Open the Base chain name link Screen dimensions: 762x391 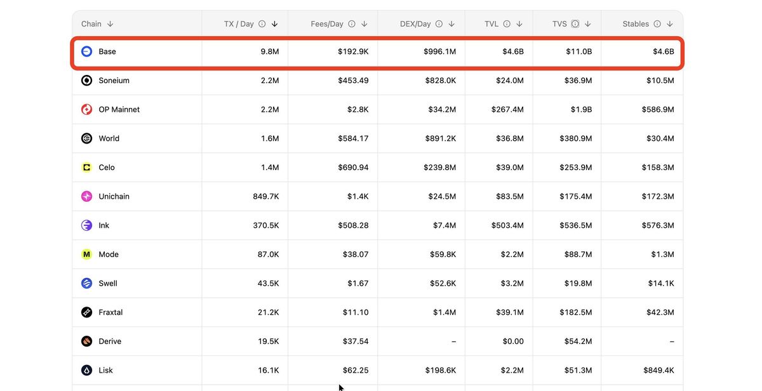coord(107,51)
